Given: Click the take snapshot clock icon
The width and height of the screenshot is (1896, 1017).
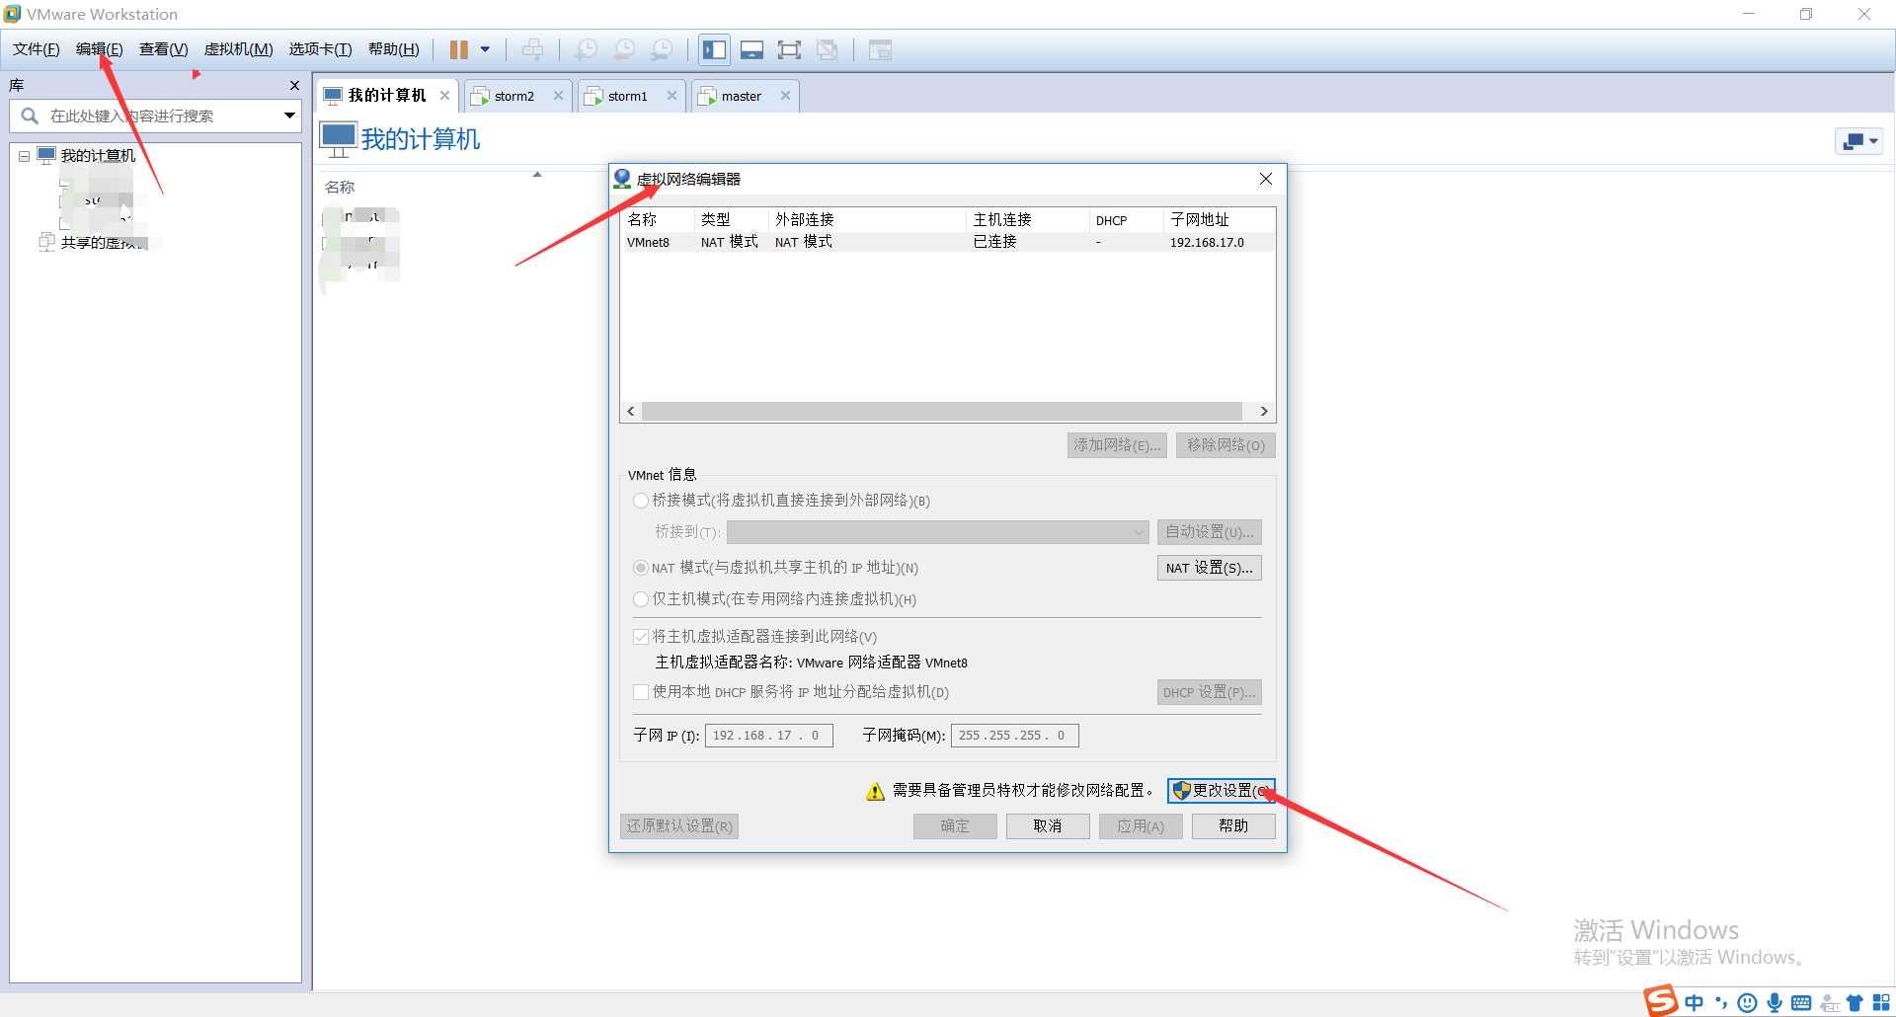Looking at the screenshot, I should (x=586, y=49).
